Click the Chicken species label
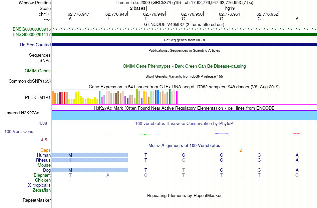 tap(43, 180)
